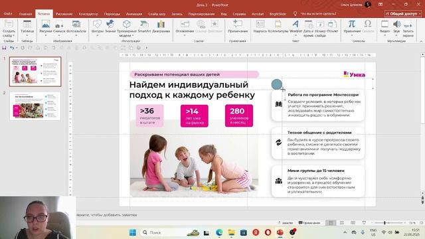
Task: Open Оглавление zoom summary tool
Action: 185,27
